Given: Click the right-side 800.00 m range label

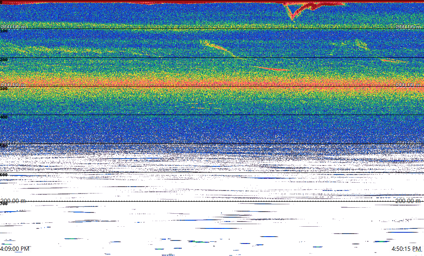Looking at the screenshot, I should pos(408,26).
